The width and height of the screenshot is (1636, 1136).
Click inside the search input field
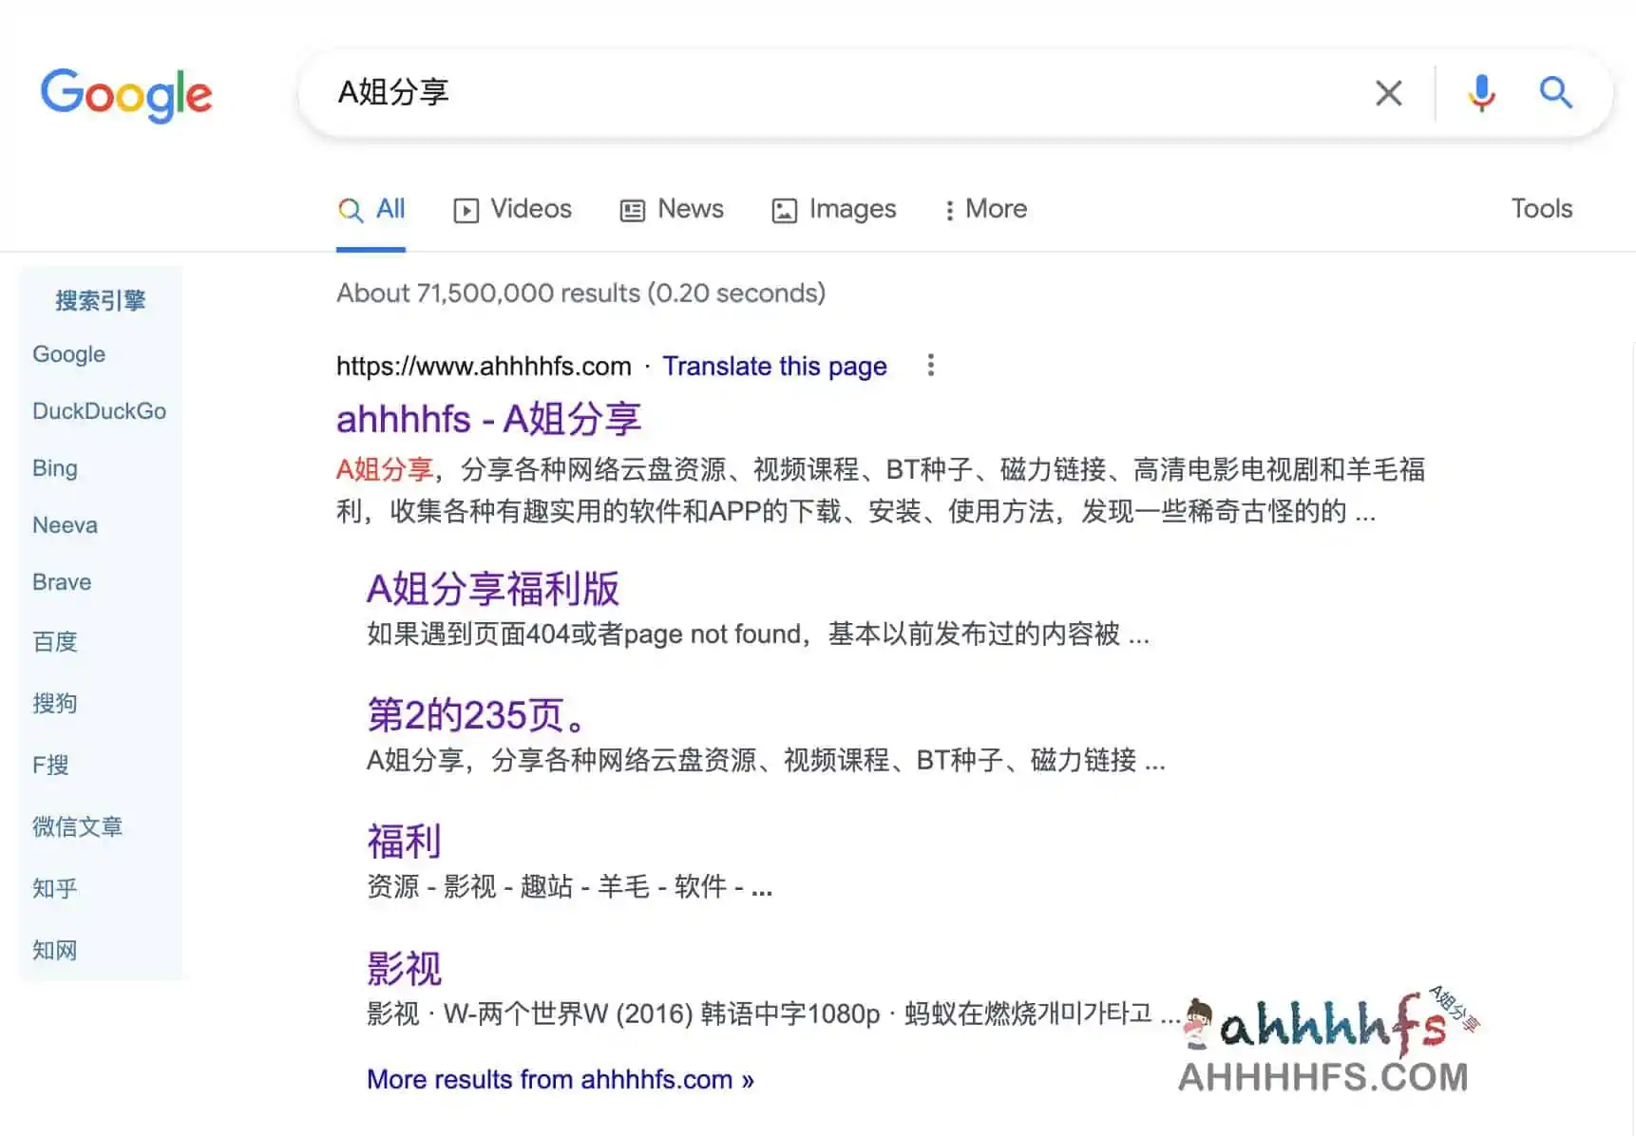point(760,92)
